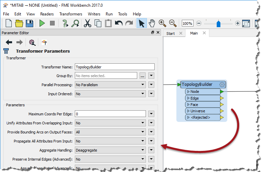
Task: Expand the Universe output port
Action: point(188,111)
